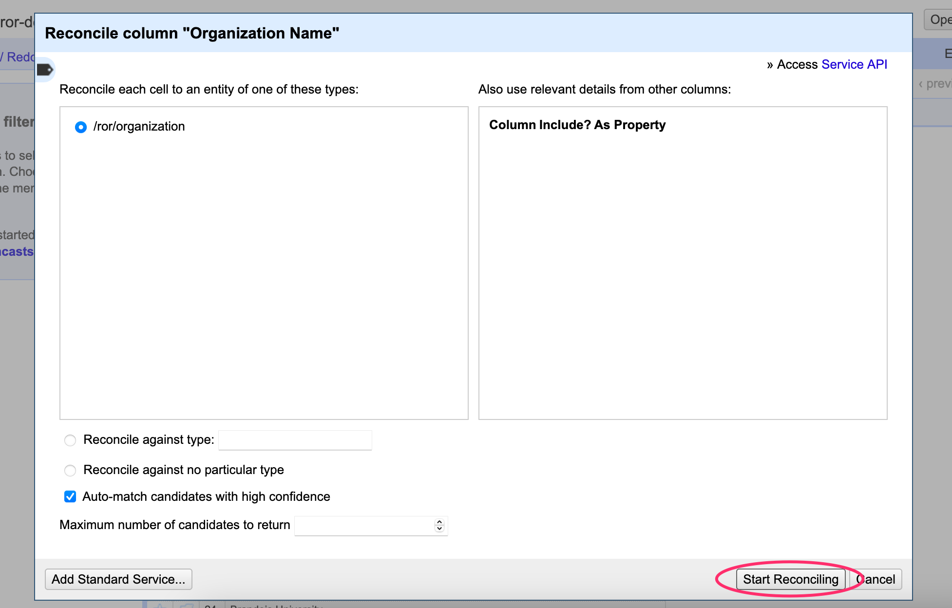The image size is (952, 608).
Task: Open the Service API link
Action: click(854, 64)
